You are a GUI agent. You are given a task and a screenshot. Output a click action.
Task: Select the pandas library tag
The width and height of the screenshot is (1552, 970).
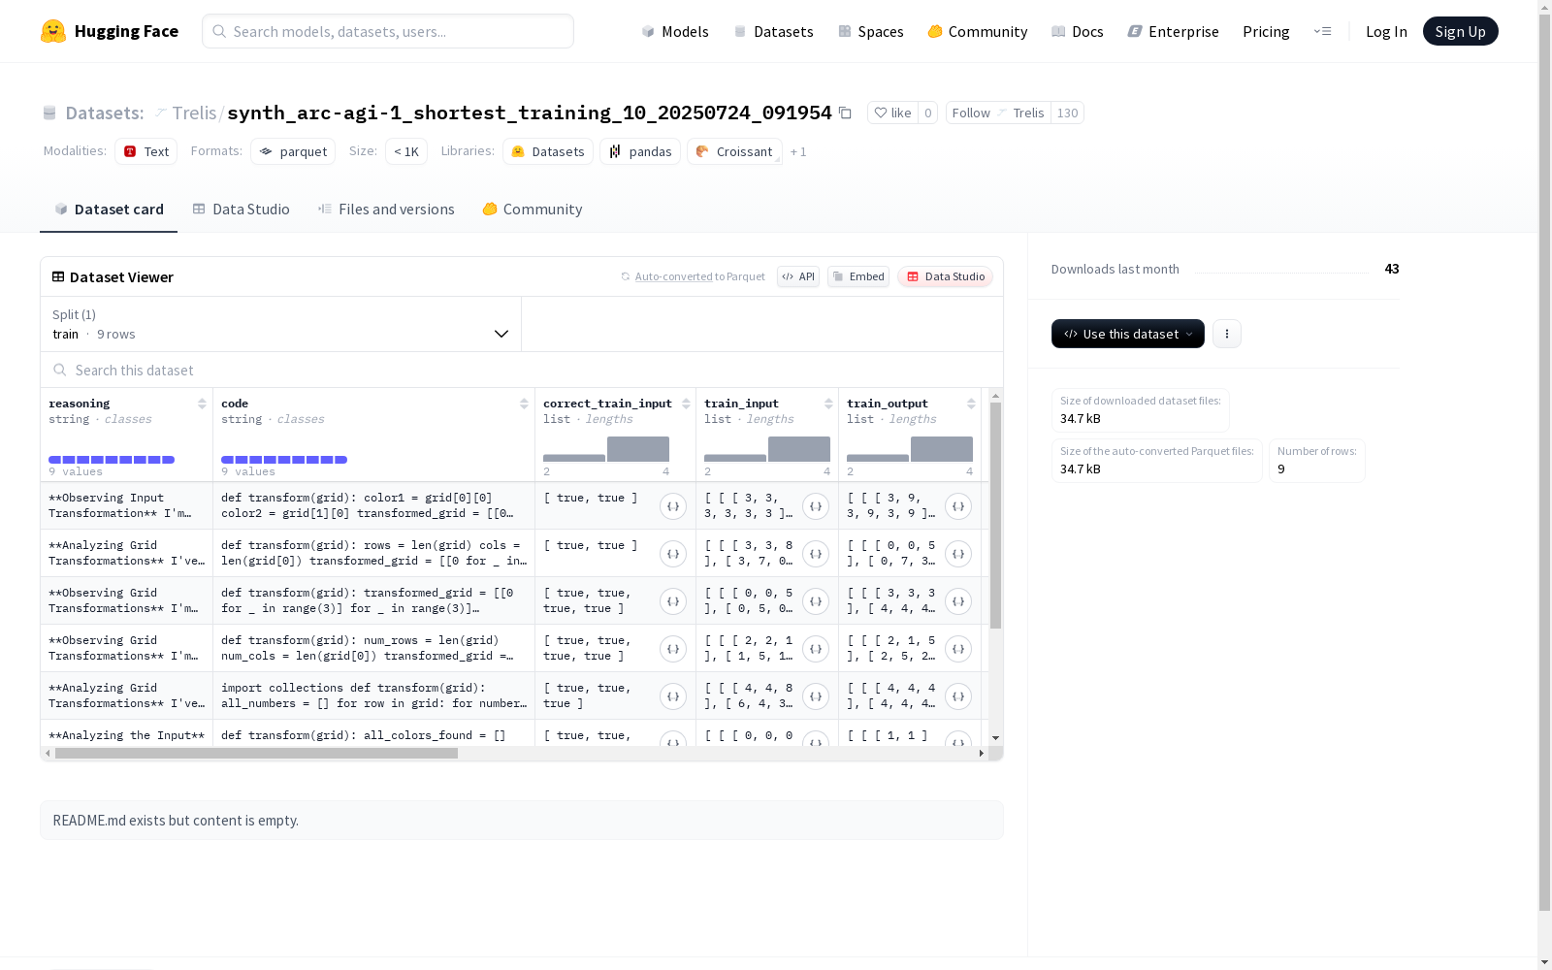coord(640,151)
